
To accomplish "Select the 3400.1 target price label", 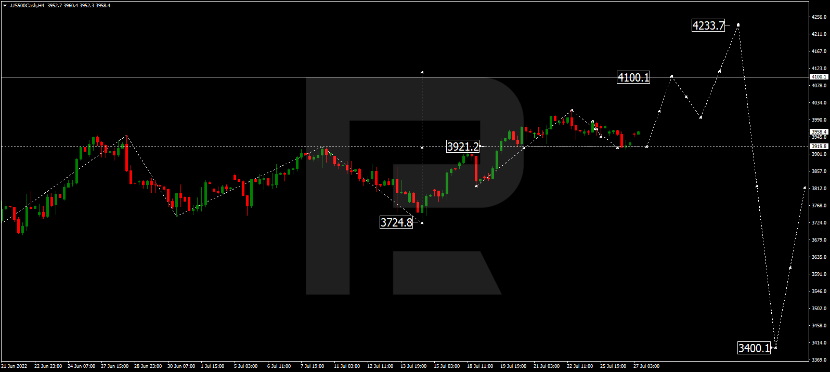I will point(754,348).
